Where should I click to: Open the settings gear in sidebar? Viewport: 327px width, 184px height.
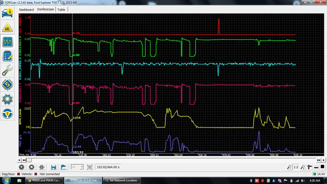tap(7, 99)
